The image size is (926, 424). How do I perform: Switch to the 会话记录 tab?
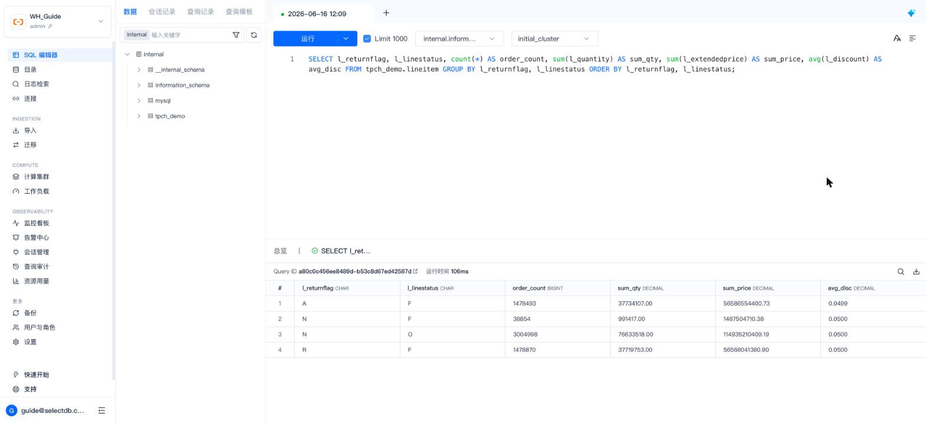[x=162, y=12]
